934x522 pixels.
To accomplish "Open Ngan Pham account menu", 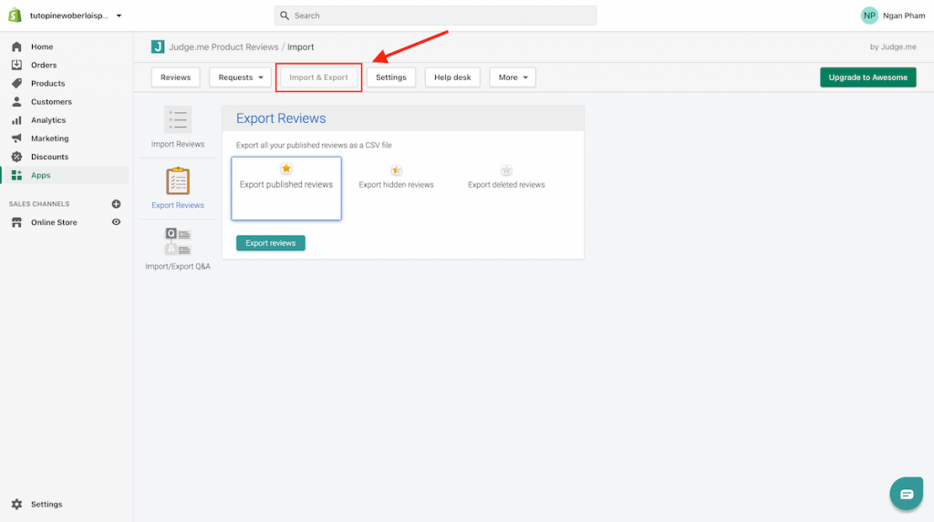I will click(x=904, y=15).
